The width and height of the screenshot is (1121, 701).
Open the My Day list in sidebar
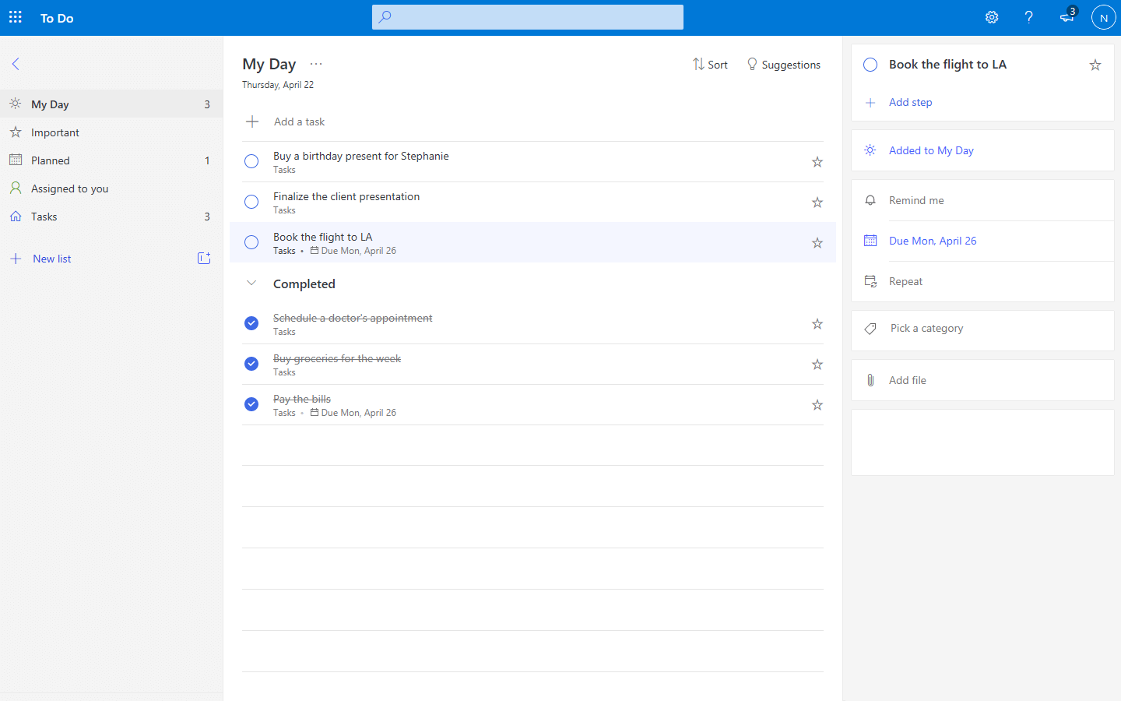[x=111, y=104]
